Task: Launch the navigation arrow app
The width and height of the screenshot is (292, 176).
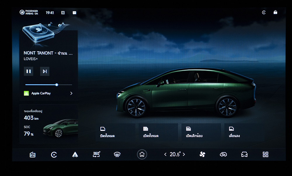Action: click(x=75, y=155)
